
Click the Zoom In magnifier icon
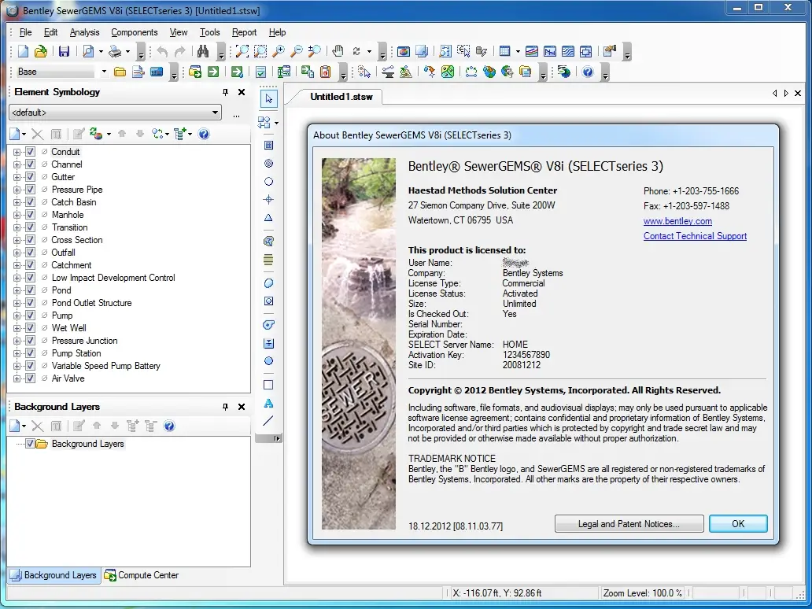click(279, 52)
